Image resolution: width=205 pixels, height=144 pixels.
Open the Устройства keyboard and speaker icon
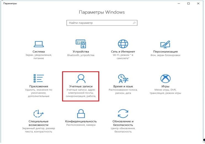(x=81, y=44)
